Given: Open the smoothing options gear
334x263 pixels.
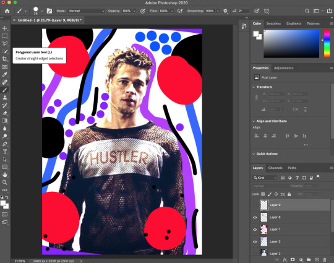Looking at the screenshot, I should pyautogui.click(x=225, y=11).
